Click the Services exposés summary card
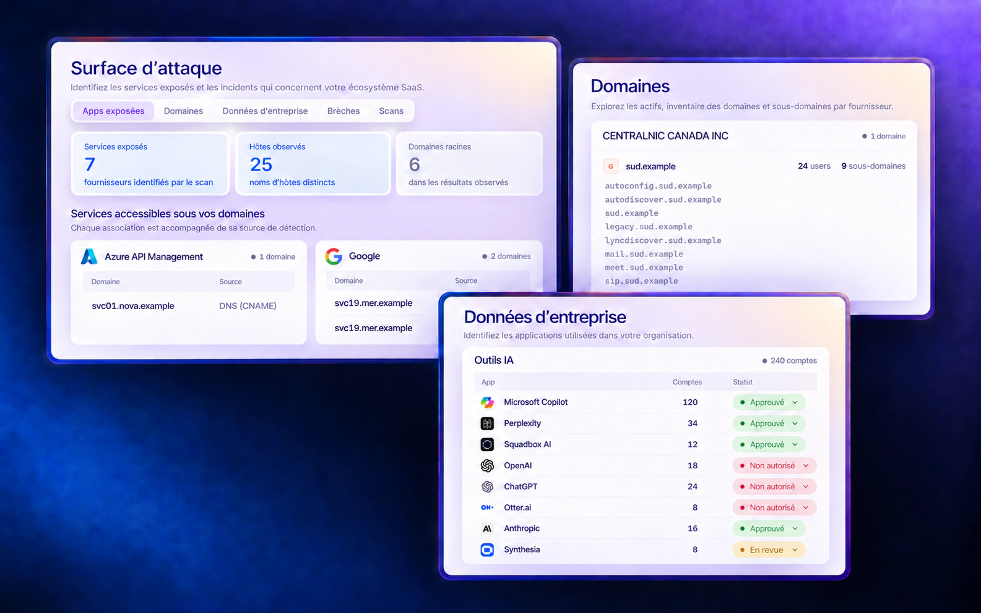This screenshot has width=981, height=613. (x=150, y=164)
